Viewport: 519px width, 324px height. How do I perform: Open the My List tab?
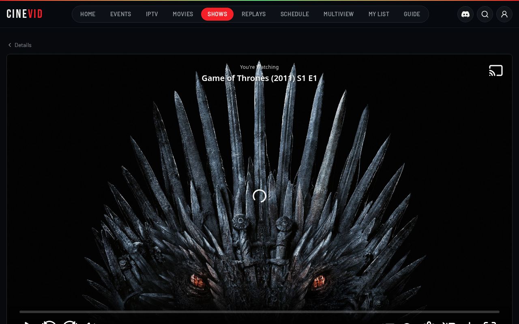379,14
